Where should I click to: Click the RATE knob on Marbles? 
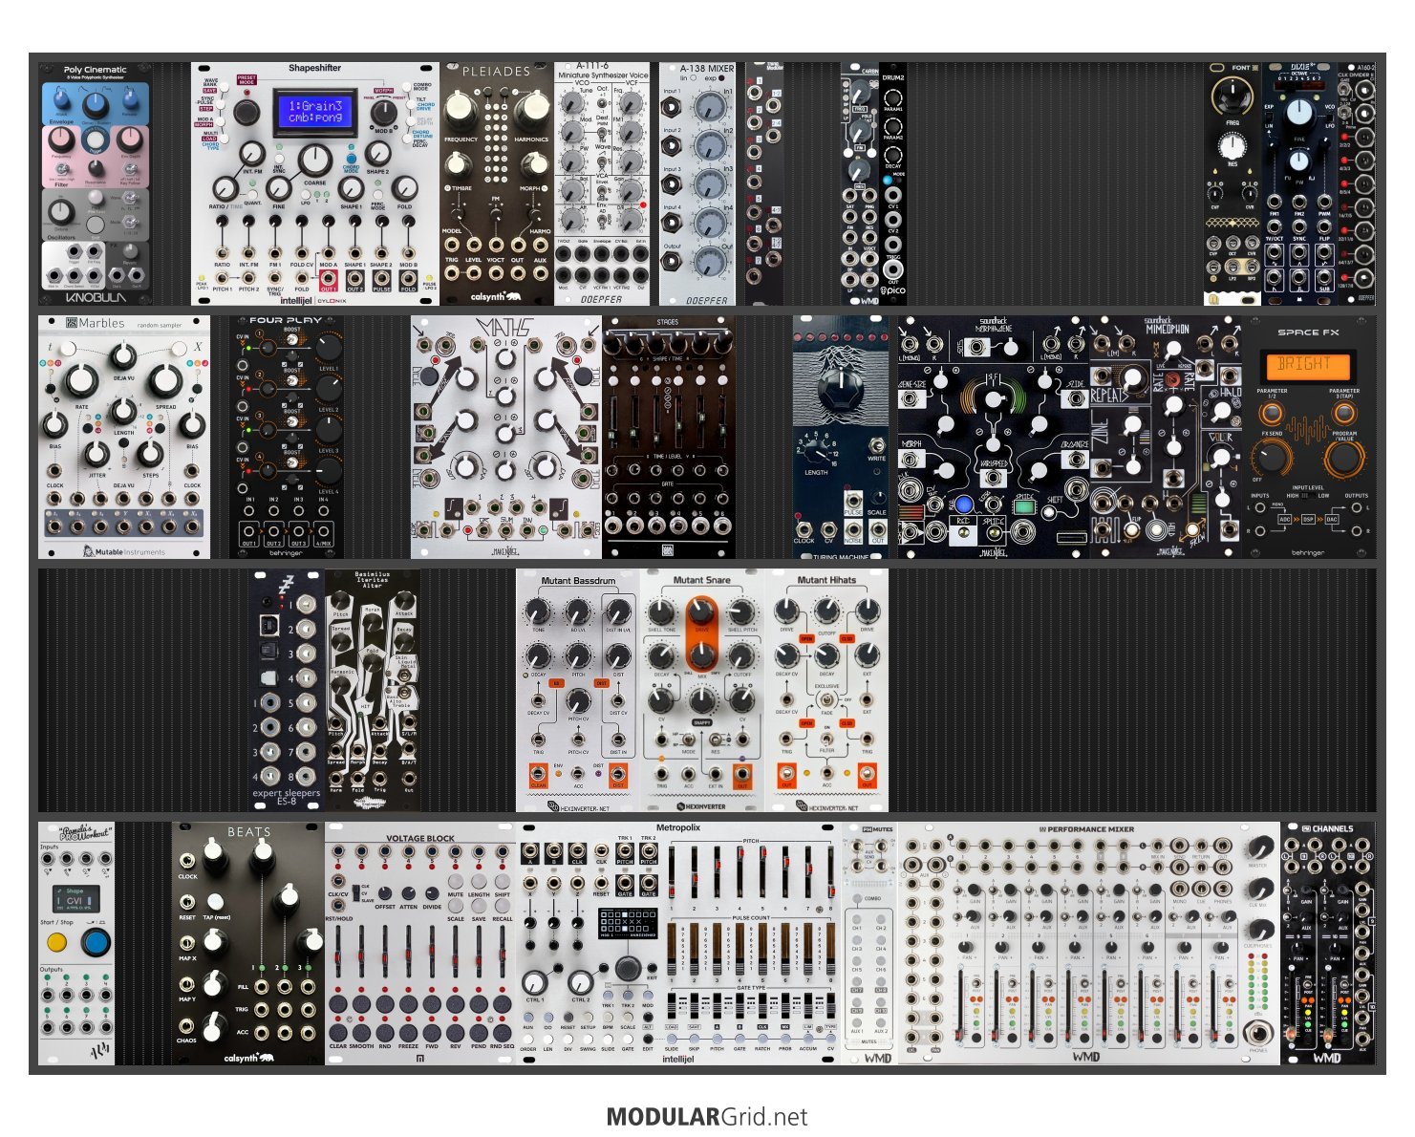pos(80,382)
